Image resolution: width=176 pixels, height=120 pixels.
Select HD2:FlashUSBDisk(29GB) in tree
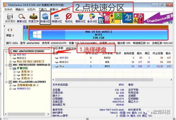[30, 82]
